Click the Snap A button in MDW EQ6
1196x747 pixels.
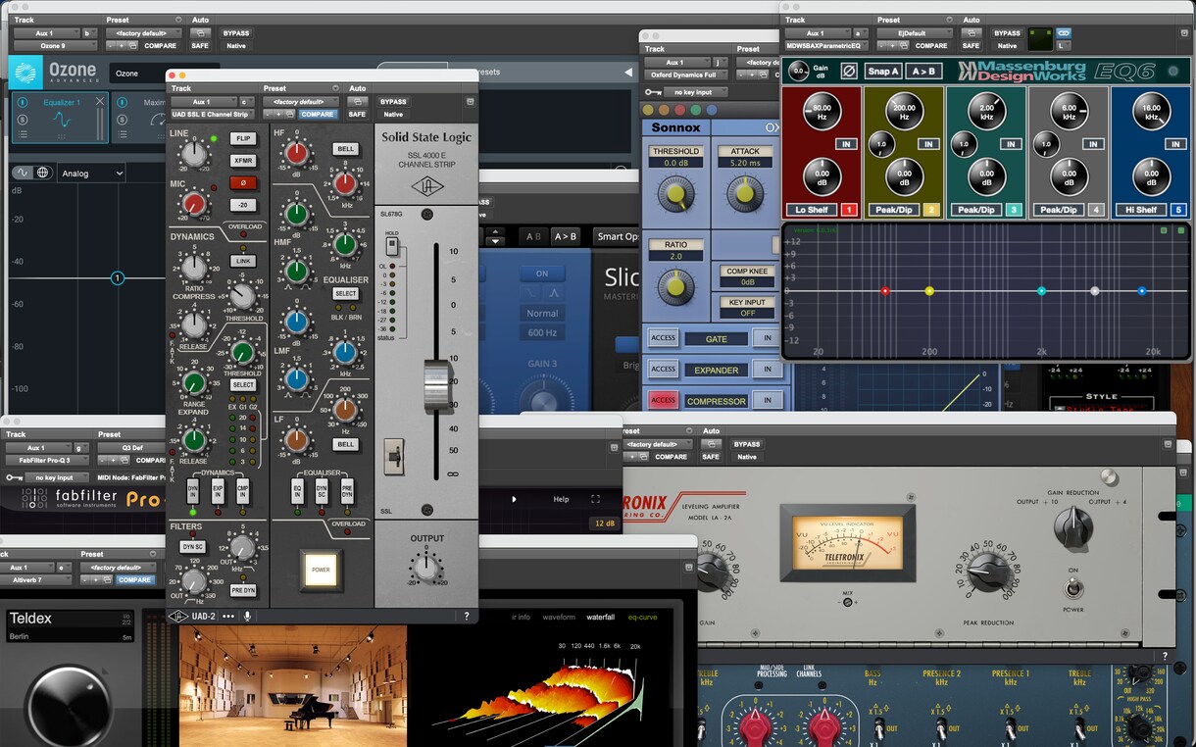pyautogui.click(x=883, y=71)
